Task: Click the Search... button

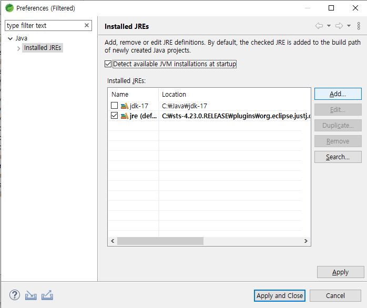Action: tap(338, 157)
